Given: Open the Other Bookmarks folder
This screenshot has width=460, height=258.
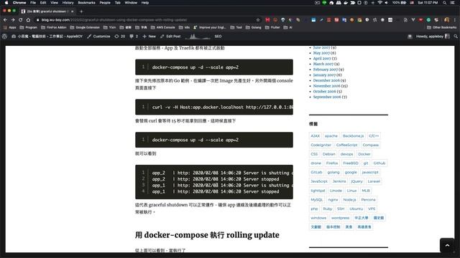Looking at the screenshot, I should point(442,27).
